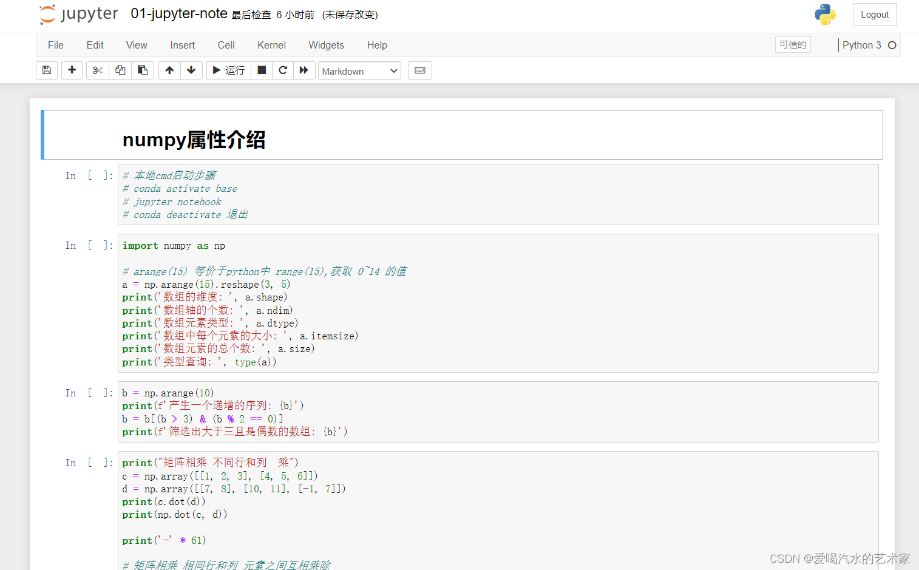This screenshot has width=919, height=570.
Task: Open the Insert menu
Action: point(183,45)
